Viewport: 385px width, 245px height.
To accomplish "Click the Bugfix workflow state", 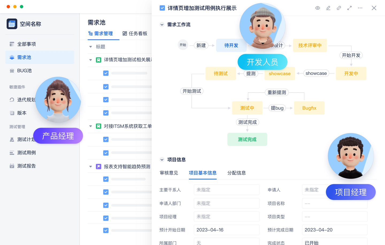I will (309, 108).
